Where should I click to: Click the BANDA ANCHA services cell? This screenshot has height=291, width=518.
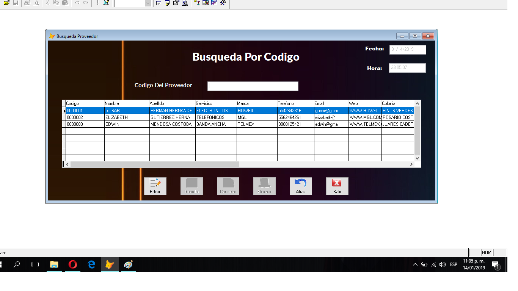click(216, 124)
